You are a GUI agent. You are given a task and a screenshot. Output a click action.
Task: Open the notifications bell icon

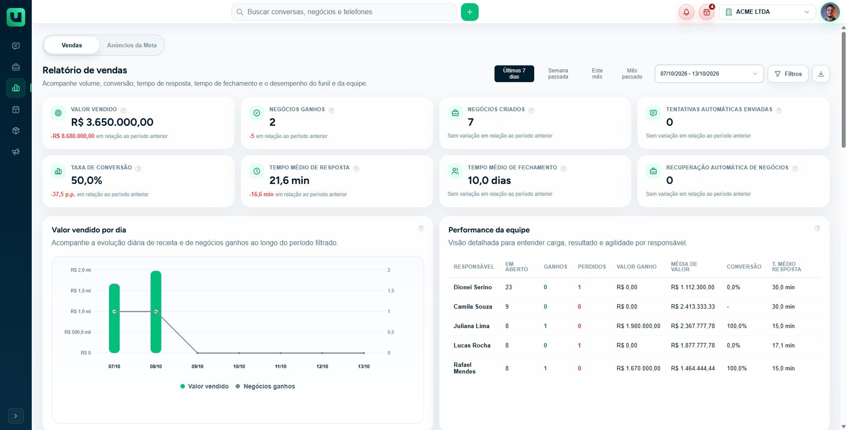click(687, 12)
